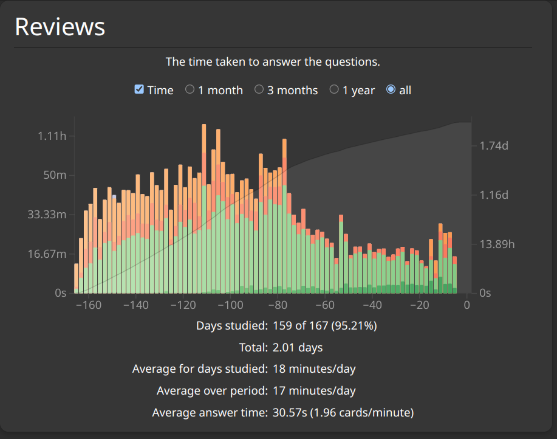Select the 1 month radio button

[x=190, y=89]
